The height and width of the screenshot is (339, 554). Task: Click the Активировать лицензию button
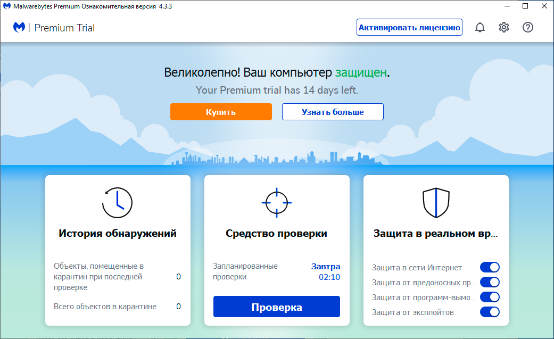(x=409, y=27)
